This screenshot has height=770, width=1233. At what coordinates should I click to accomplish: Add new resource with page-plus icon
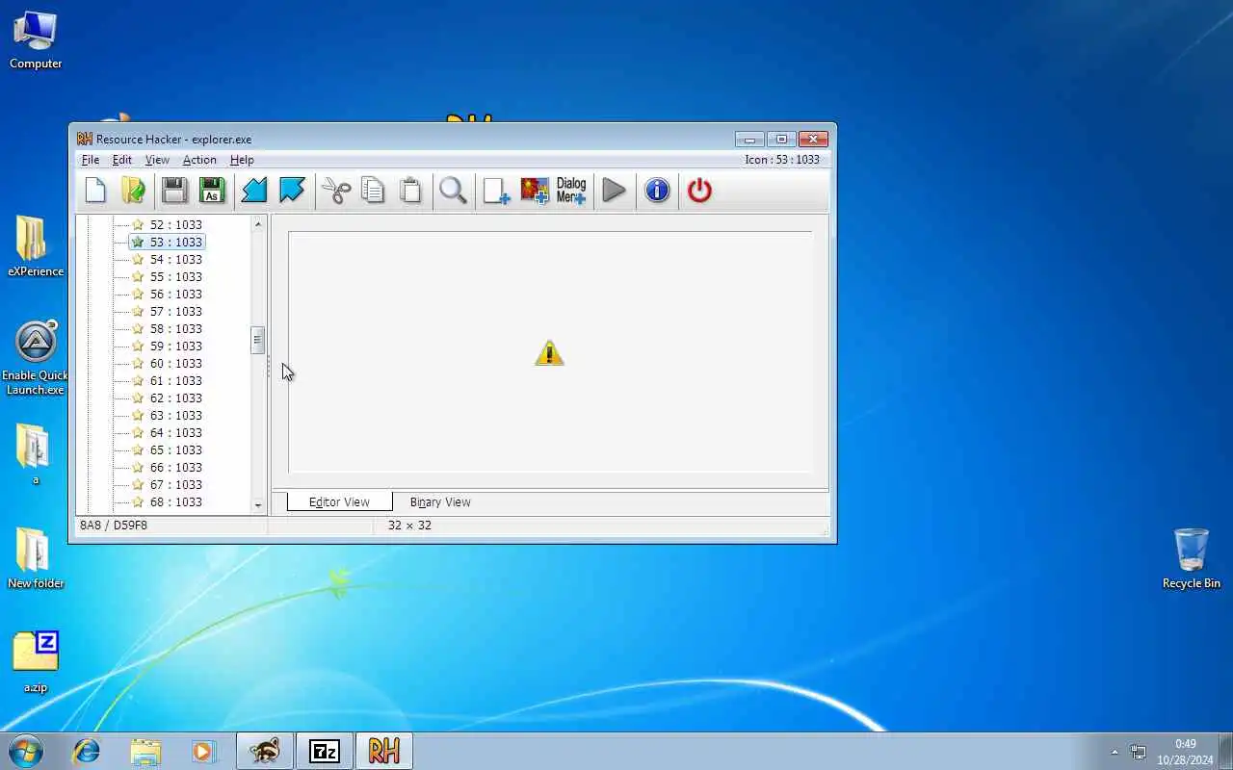click(x=496, y=191)
